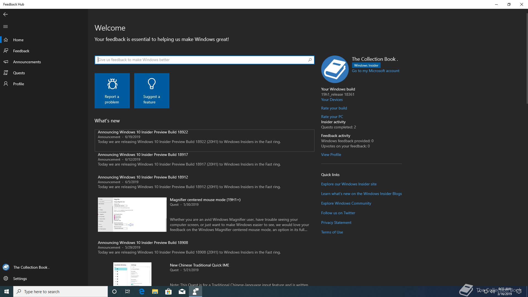Viewport: 528px width, 297px height.
Task: Open Task View on taskbar
Action: point(128,291)
